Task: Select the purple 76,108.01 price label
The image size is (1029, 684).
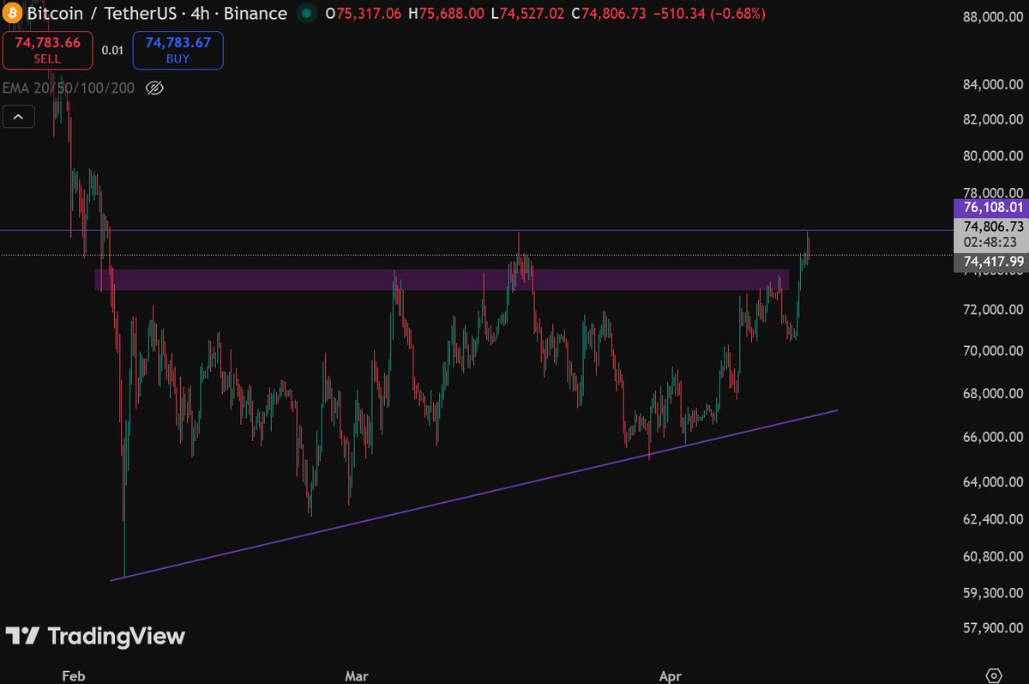Action: point(990,207)
